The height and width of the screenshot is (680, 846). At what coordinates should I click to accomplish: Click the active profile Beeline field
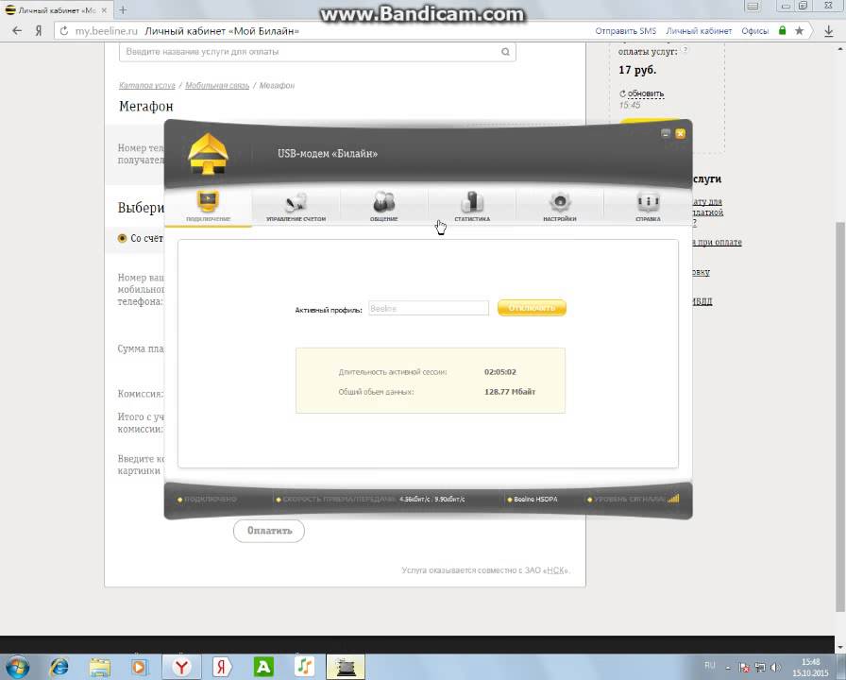pyautogui.click(x=429, y=308)
